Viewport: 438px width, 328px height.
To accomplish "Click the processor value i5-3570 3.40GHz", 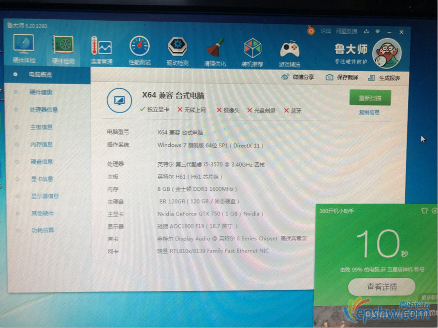I will click(x=211, y=164).
